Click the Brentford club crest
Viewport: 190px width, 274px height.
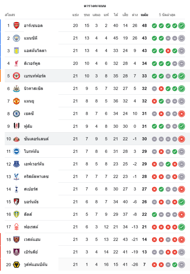point(17,76)
